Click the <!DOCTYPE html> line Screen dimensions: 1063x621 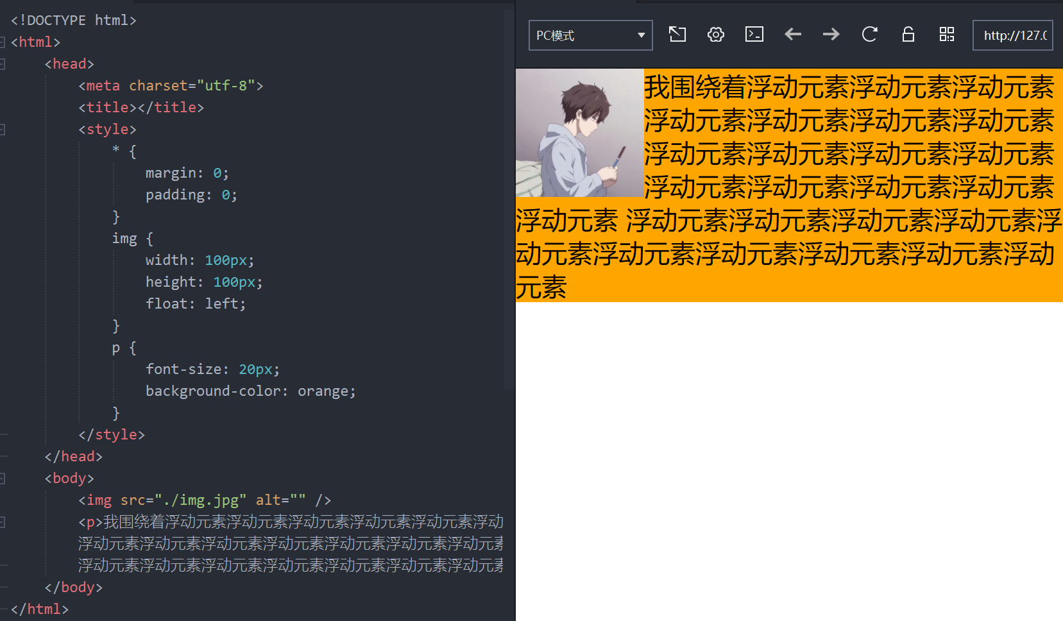point(74,20)
